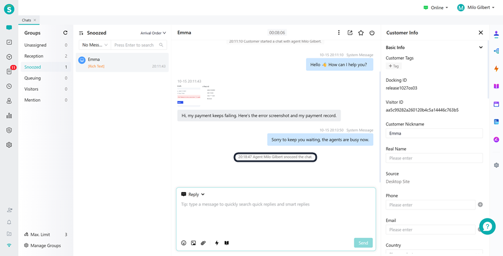
Task: Open the Online status dropdown
Action: [x=435, y=8]
